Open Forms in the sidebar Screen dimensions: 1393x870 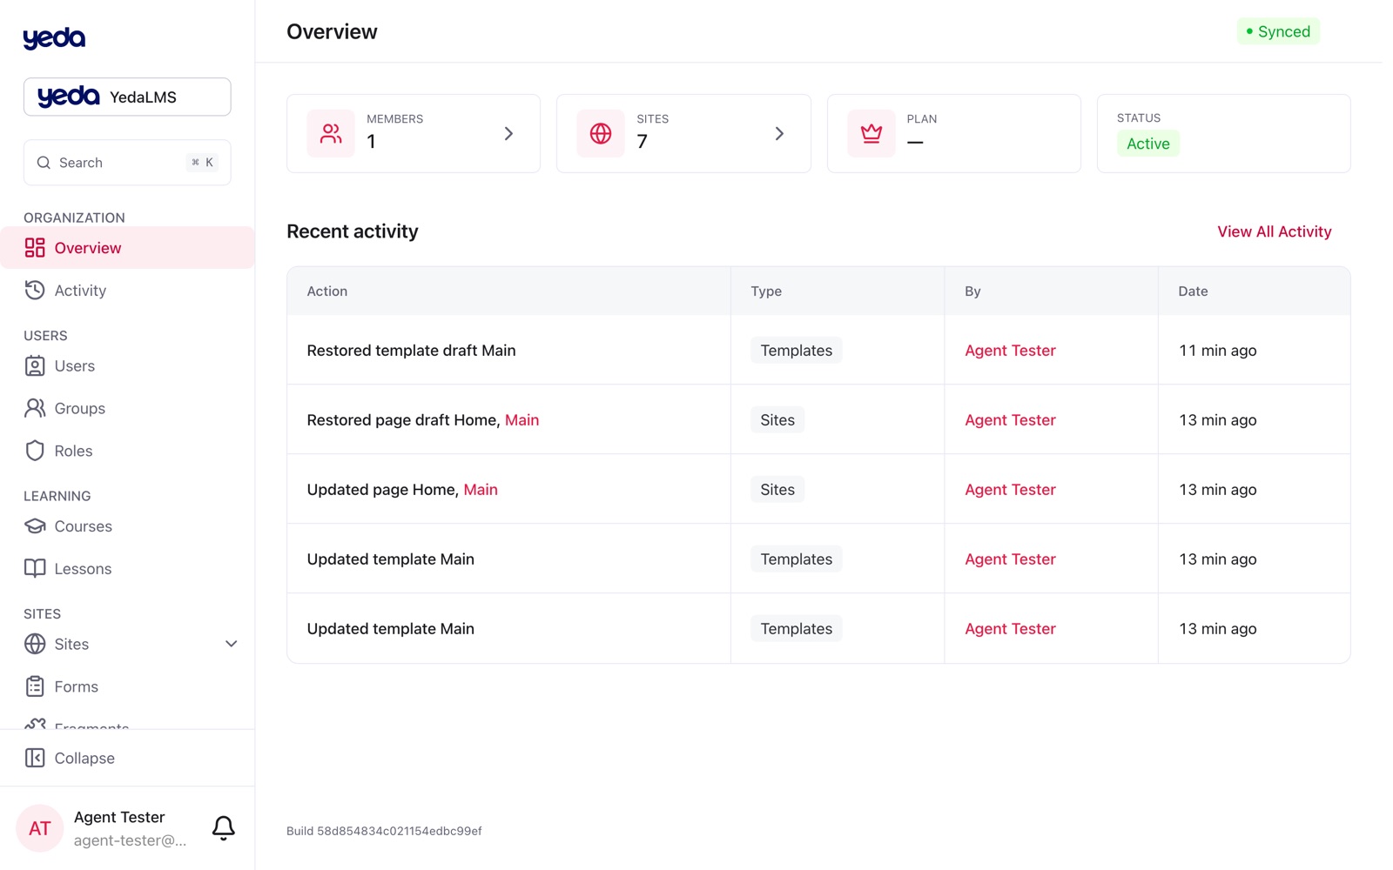(127, 686)
